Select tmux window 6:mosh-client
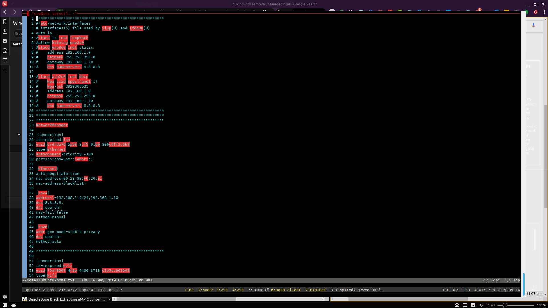Viewport: 548px width, 308px height. [286, 290]
